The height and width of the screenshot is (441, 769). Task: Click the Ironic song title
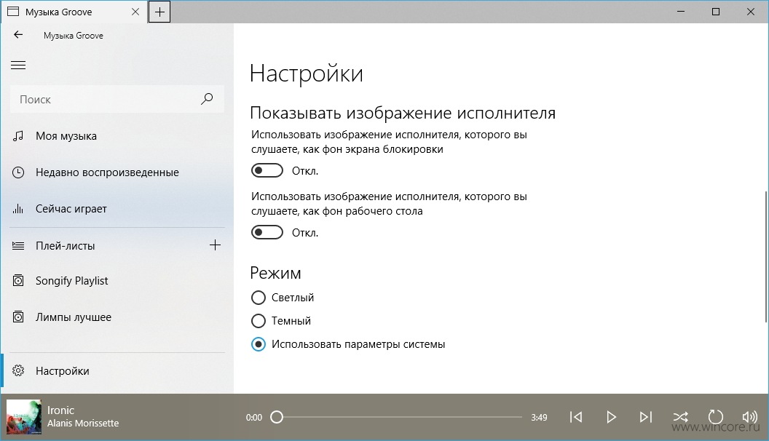(x=61, y=410)
